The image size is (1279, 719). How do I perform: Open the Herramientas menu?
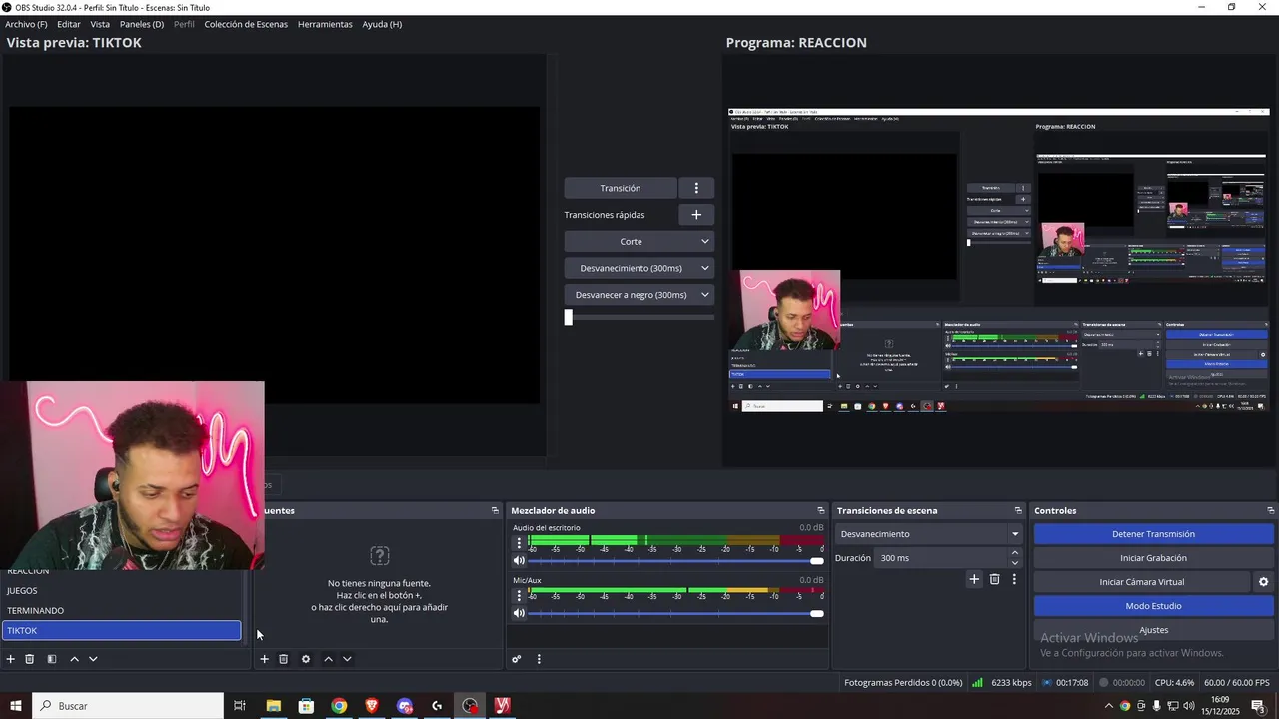325,24
